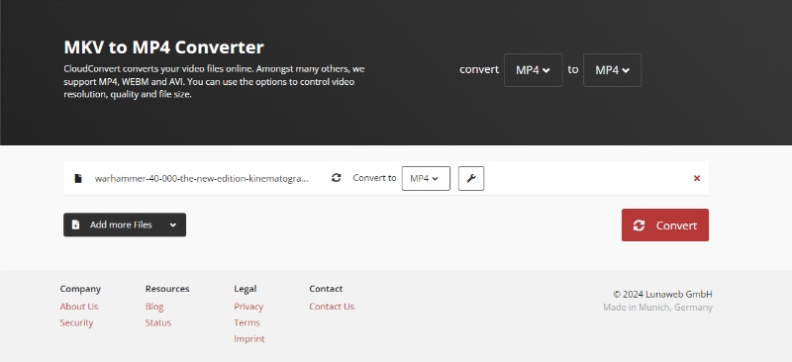
Task: Click the Contact Us link
Action: pos(332,307)
